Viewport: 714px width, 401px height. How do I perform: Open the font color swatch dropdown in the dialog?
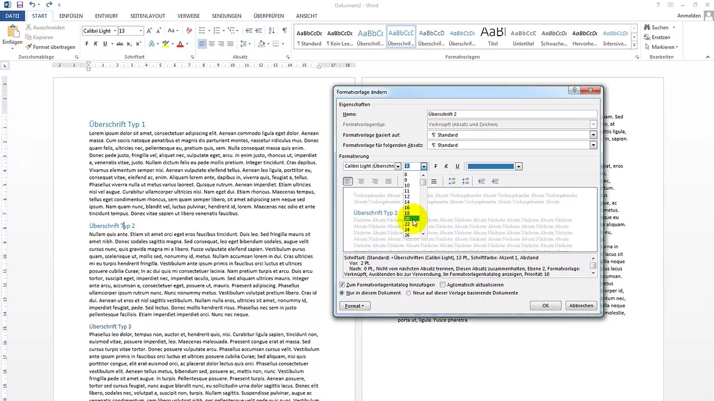pos(518,166)
